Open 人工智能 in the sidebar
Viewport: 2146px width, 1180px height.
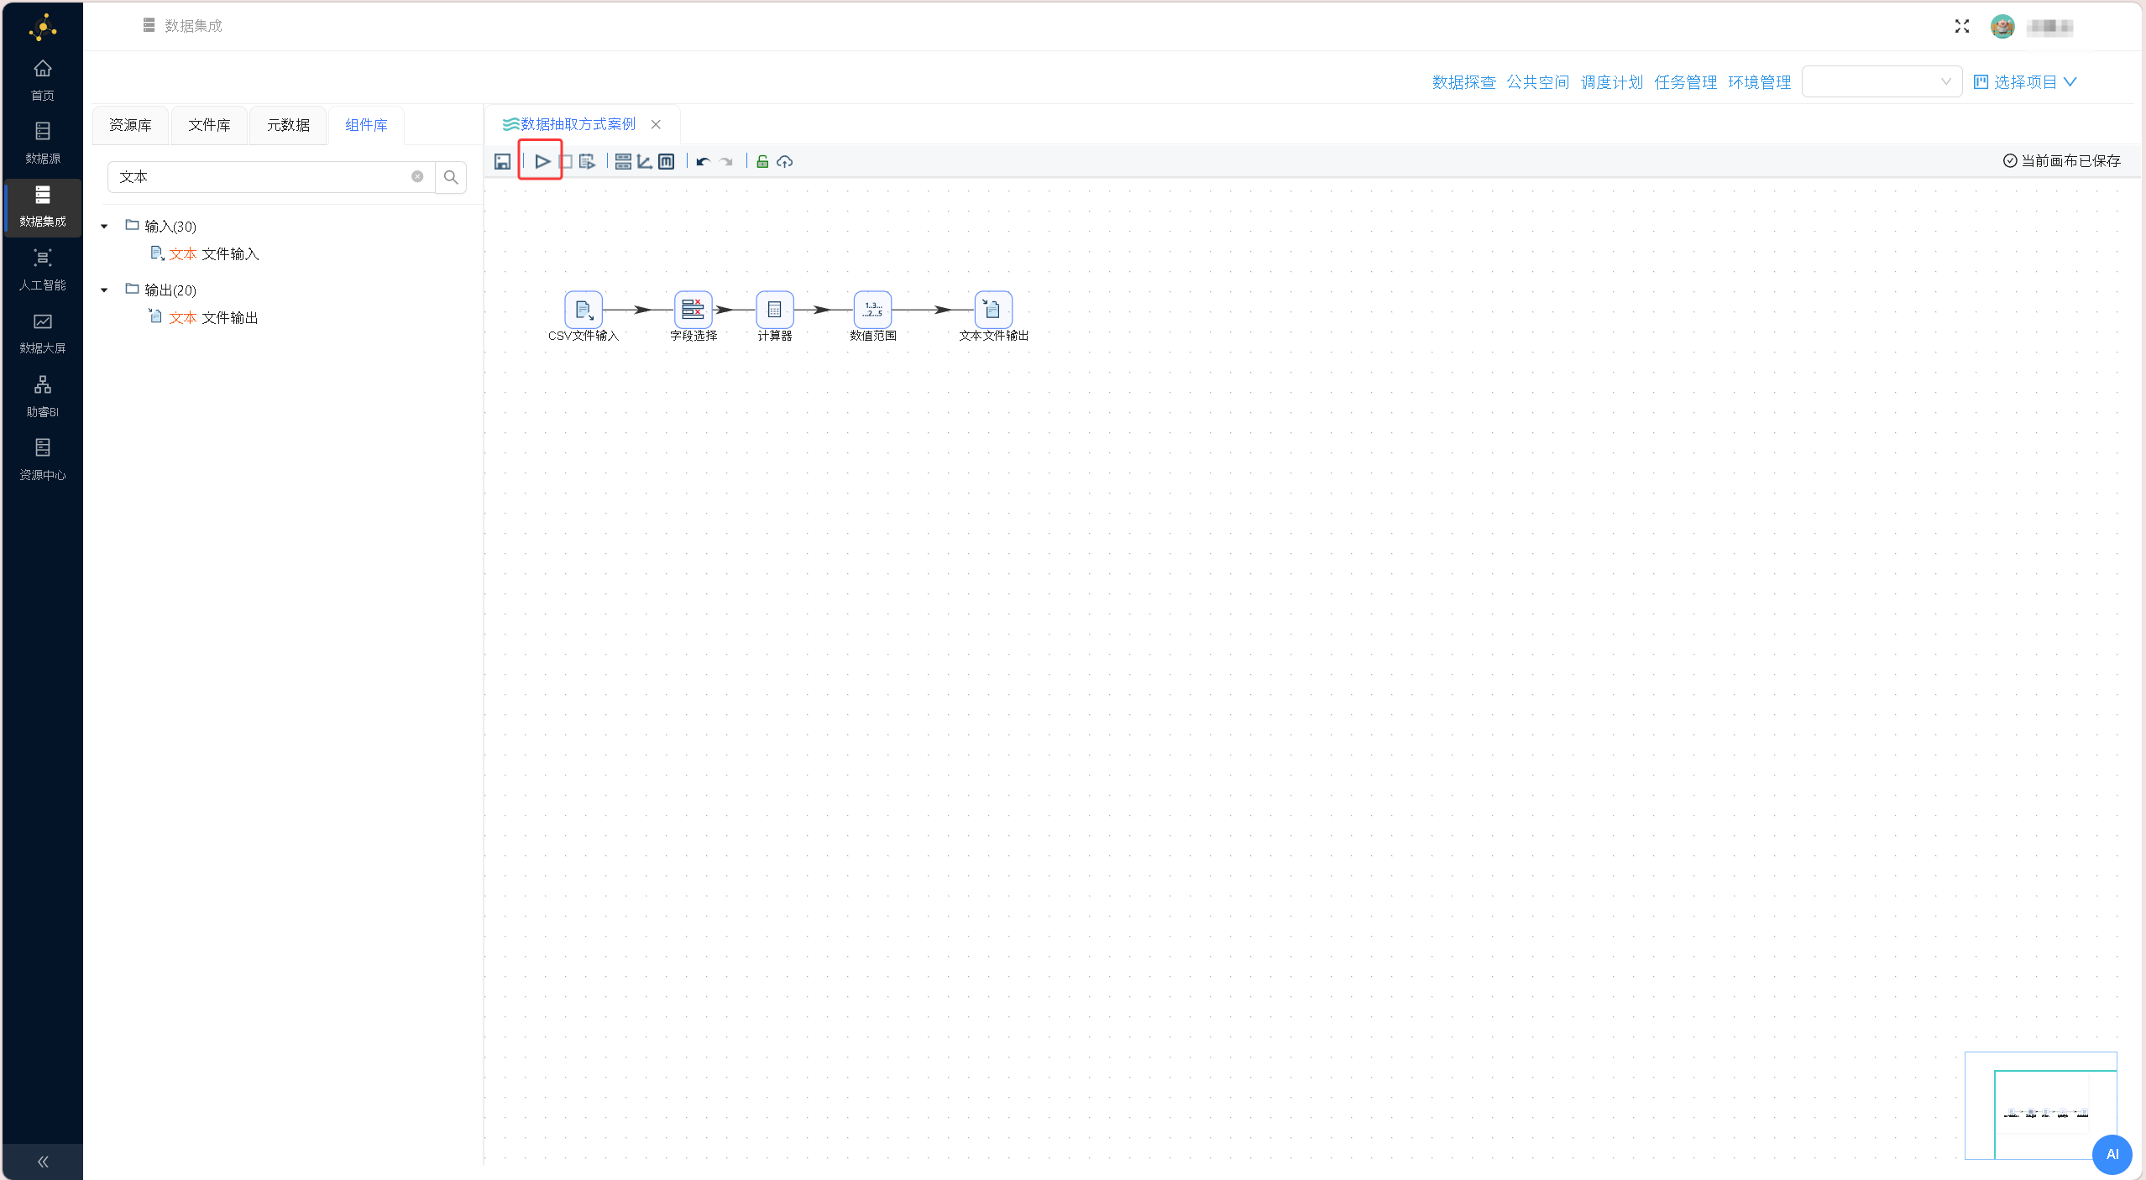(43, 270)
